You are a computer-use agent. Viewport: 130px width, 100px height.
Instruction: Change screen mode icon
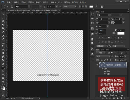point(3,96)
